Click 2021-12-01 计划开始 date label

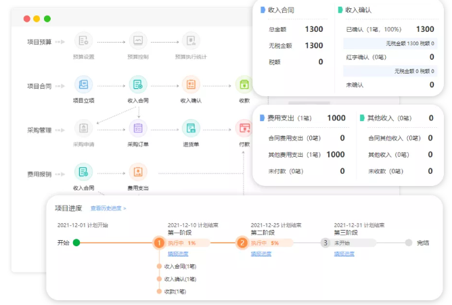pyautogui.click(x=83, y=225)
